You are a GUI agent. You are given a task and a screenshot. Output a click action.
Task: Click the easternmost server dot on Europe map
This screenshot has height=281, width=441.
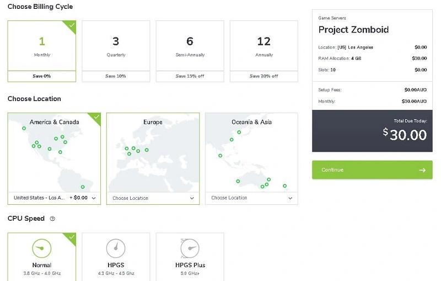point(147,150)
